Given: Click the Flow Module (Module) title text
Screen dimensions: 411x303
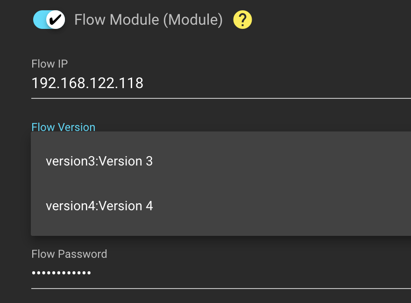Looking at the screenshot, I should (x=149, y=20).
